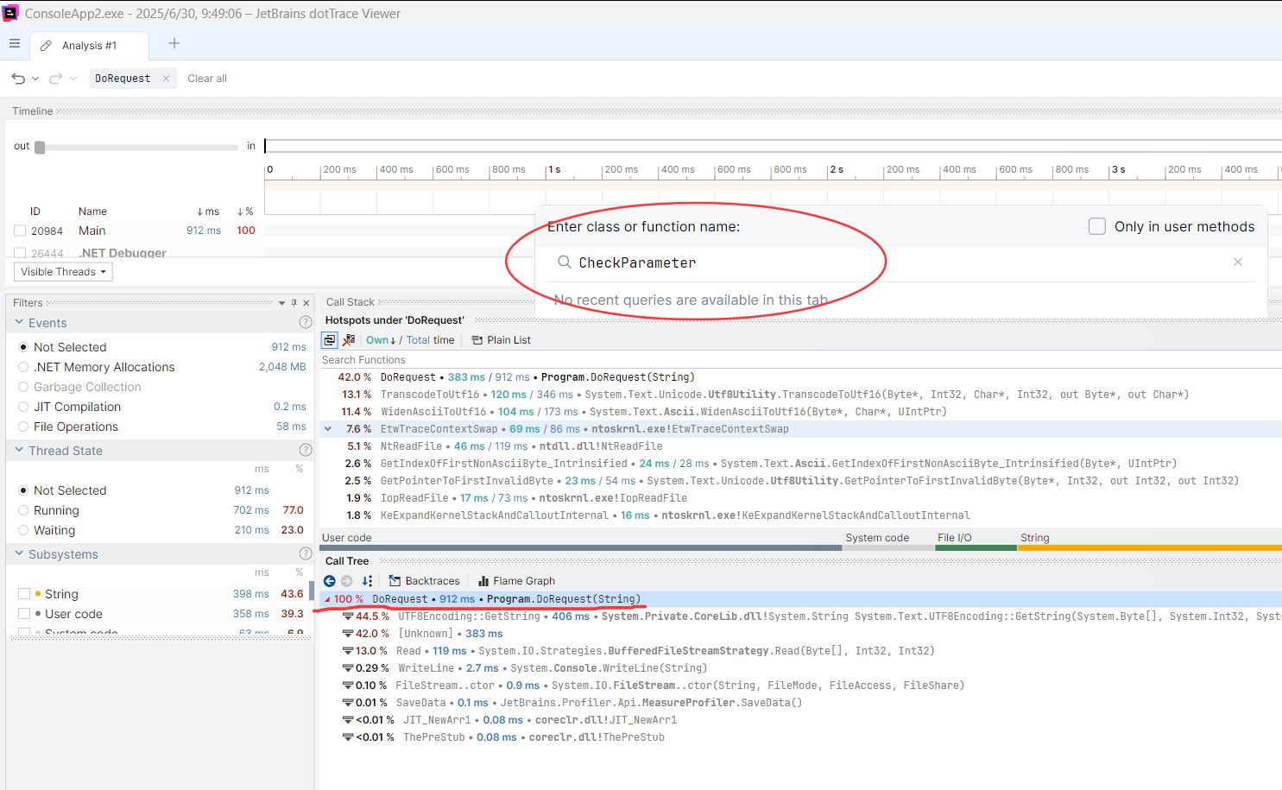Image resolution: width=1282 pixels, height=790 pixels.
Task: Remove the DoRequest filter chip
Action: (166, 79)
